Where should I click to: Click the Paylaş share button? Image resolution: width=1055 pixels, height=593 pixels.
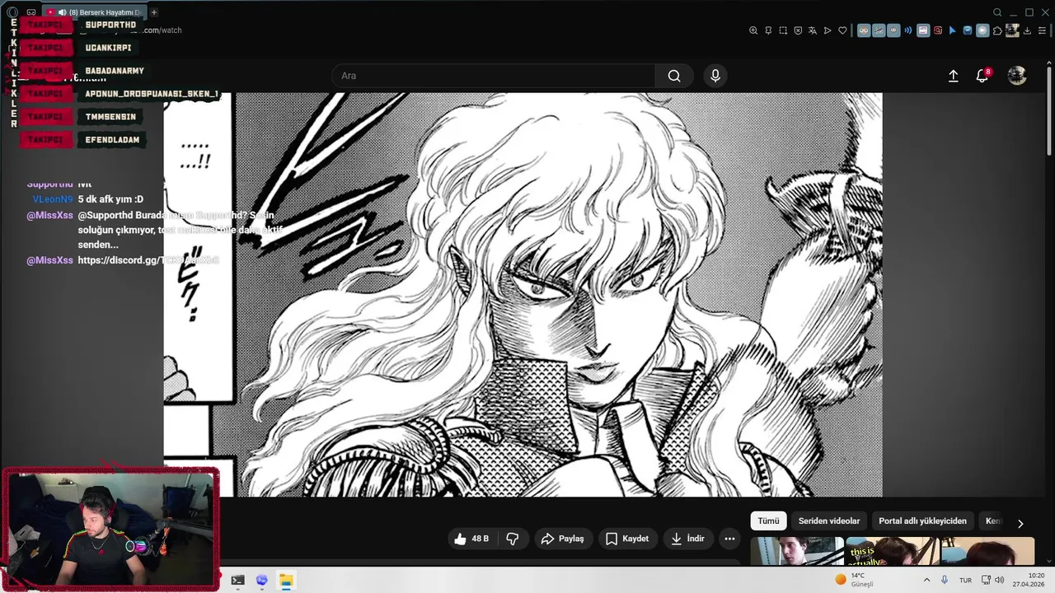[x=562, y=539]
